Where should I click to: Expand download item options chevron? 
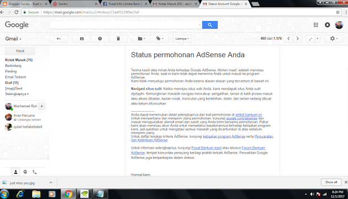51,182
